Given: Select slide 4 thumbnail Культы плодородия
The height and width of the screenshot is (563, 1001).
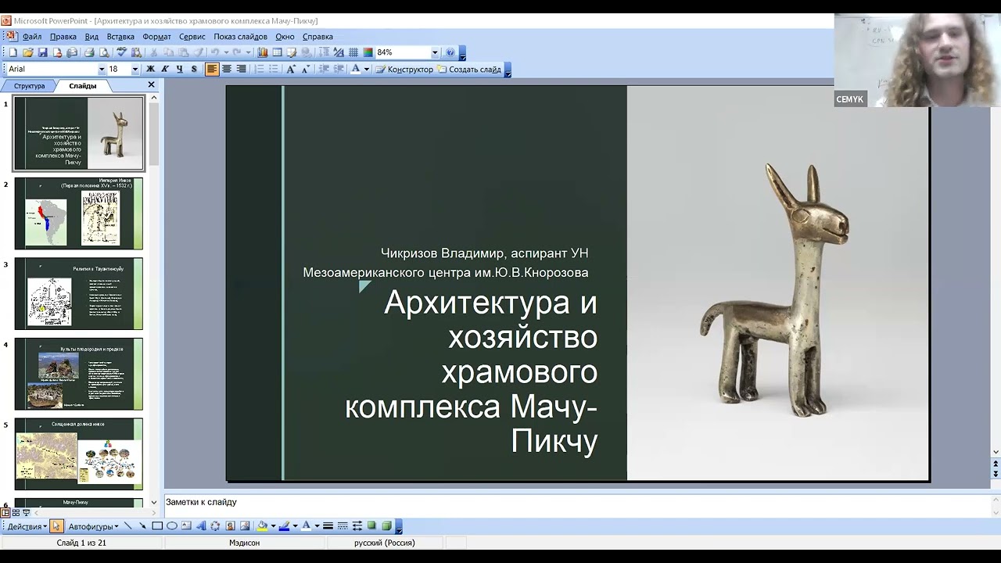Looking at the screenshot, I should 78,374.
